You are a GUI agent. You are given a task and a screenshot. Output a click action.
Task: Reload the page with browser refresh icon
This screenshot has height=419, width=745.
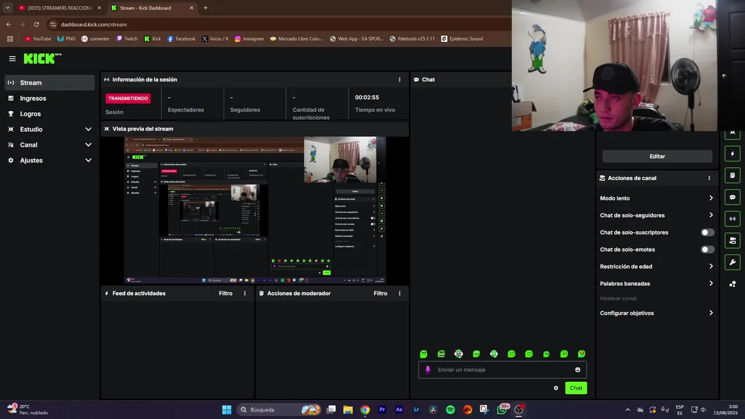coord(36,24)
